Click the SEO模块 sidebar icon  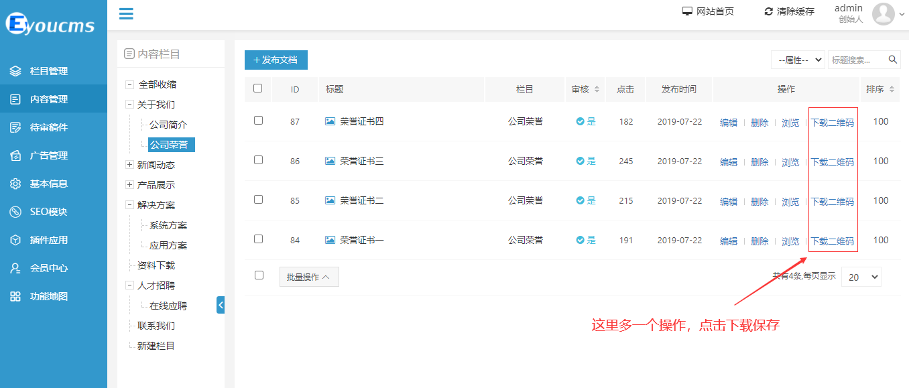[x=15, y=212]
